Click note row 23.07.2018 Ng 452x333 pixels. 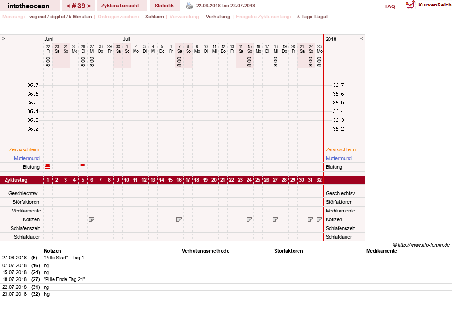[x=226, y=294]
